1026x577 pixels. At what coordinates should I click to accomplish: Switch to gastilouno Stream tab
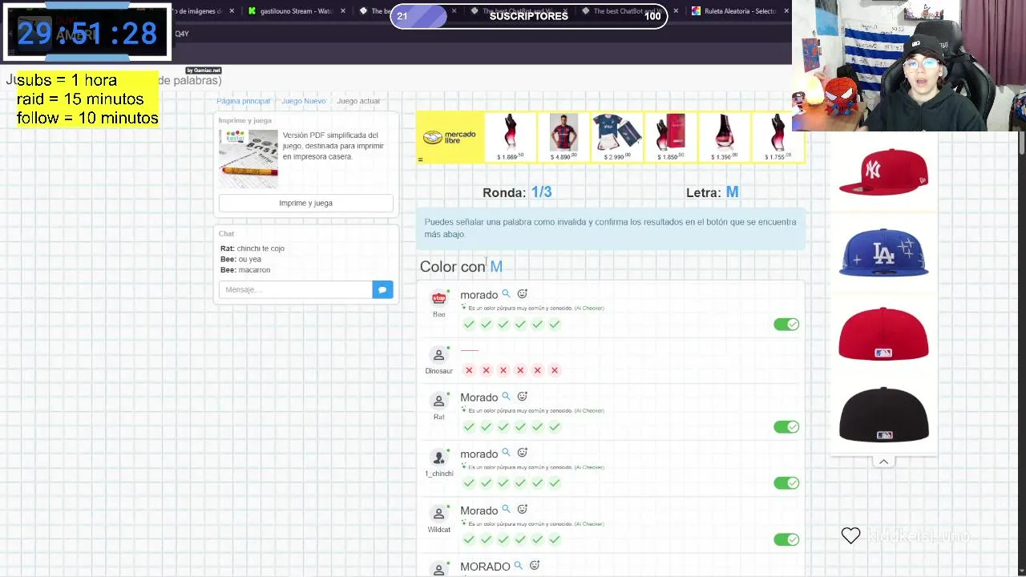[x=296, y=11]
